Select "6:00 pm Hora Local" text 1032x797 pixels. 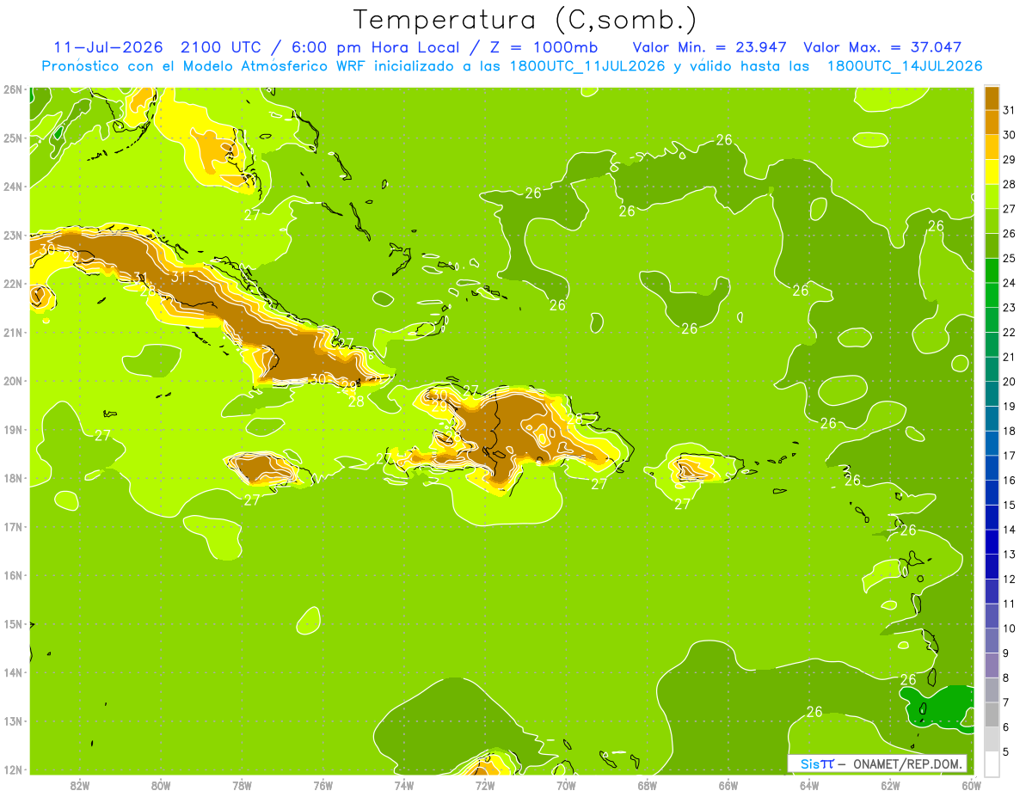pos(374,47)
